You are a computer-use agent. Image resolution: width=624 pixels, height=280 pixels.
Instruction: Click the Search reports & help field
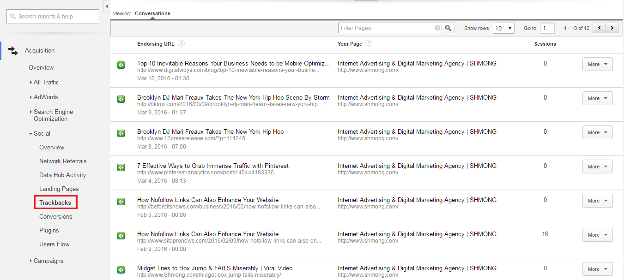[x=53, y=17]
